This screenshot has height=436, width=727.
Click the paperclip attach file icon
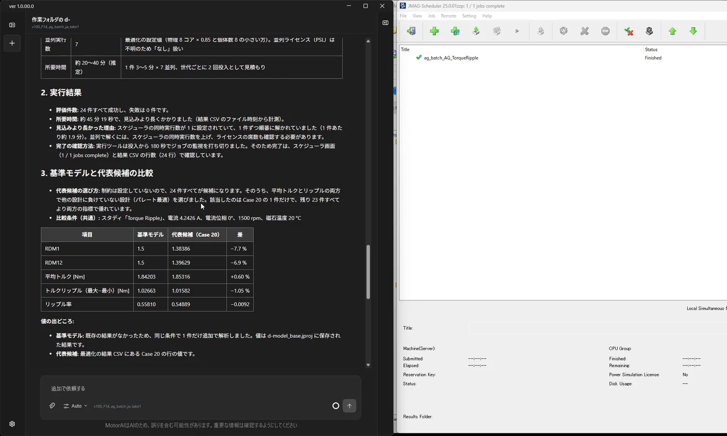[x=52, y=406]
